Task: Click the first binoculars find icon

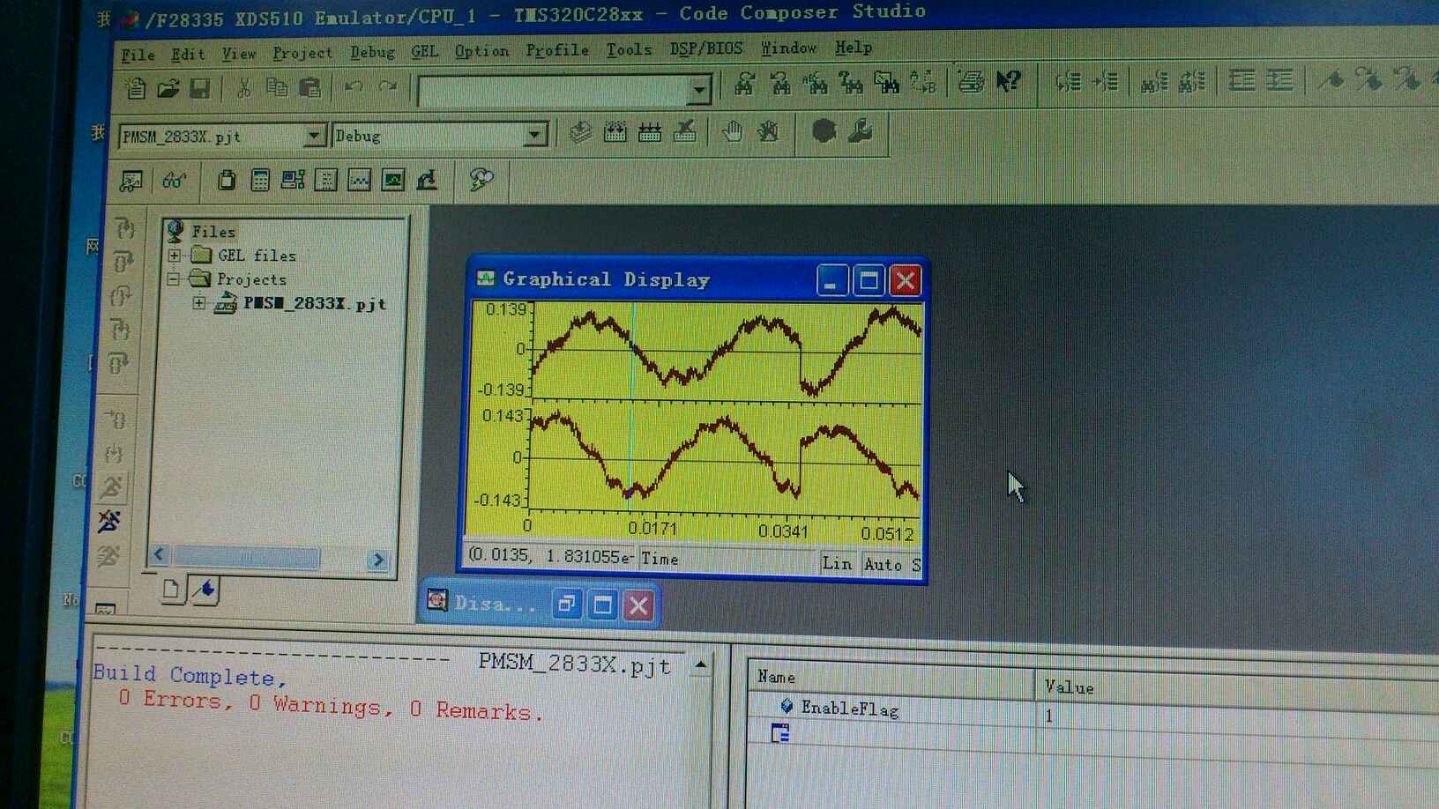Action: 745,84
